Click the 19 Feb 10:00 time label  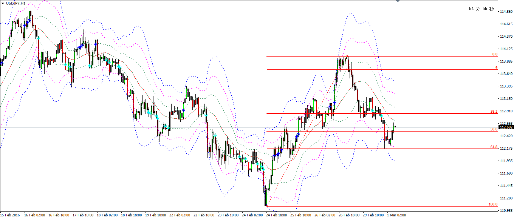pyautogui.click(x=155, y=215)
